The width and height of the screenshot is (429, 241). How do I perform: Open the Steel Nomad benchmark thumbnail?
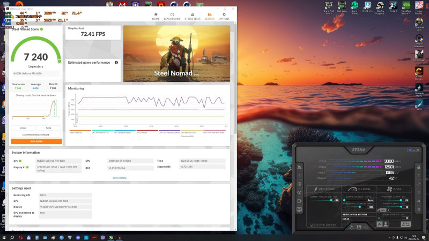[x=177, y=54]
